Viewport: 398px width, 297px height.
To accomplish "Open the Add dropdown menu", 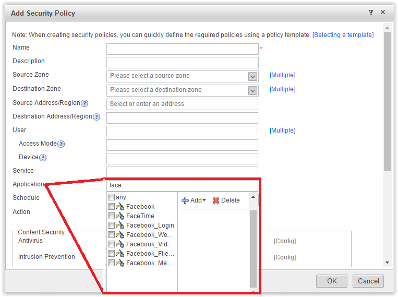I will click(x=194, y=200).
